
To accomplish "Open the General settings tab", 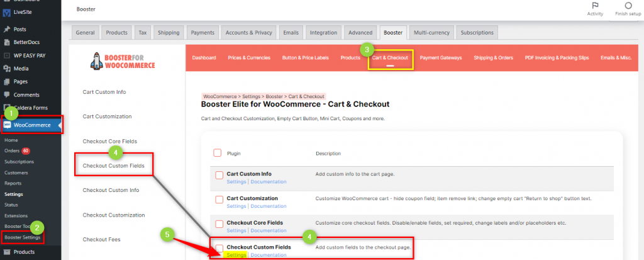I will (85, 33).
